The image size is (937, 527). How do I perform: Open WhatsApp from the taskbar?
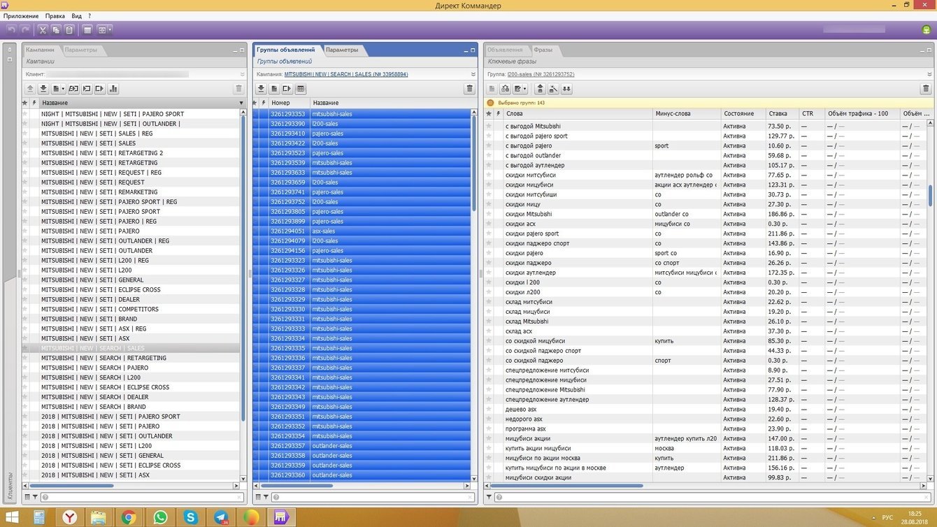[x=160, y=517]
